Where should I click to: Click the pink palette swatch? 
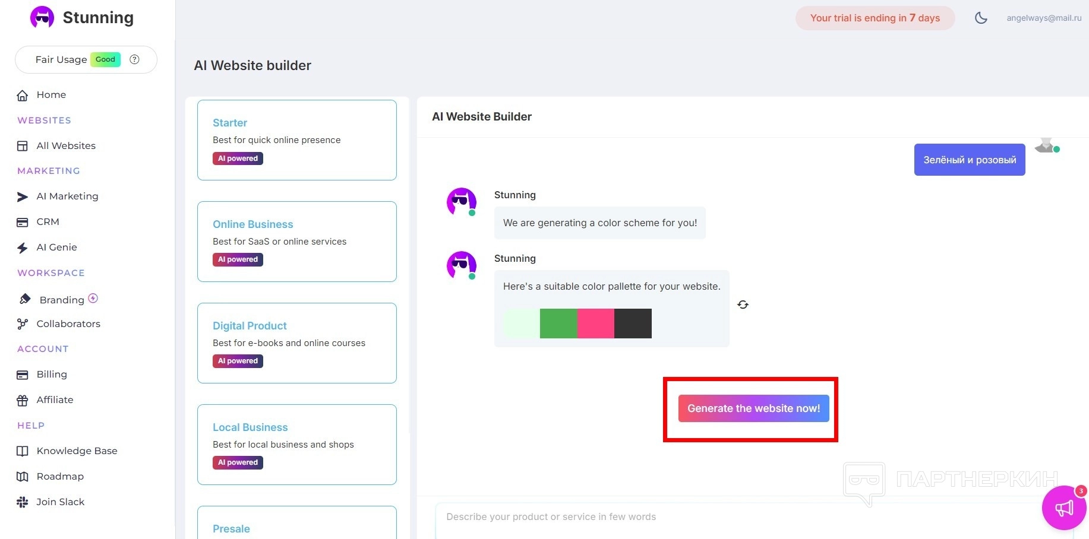596,324
